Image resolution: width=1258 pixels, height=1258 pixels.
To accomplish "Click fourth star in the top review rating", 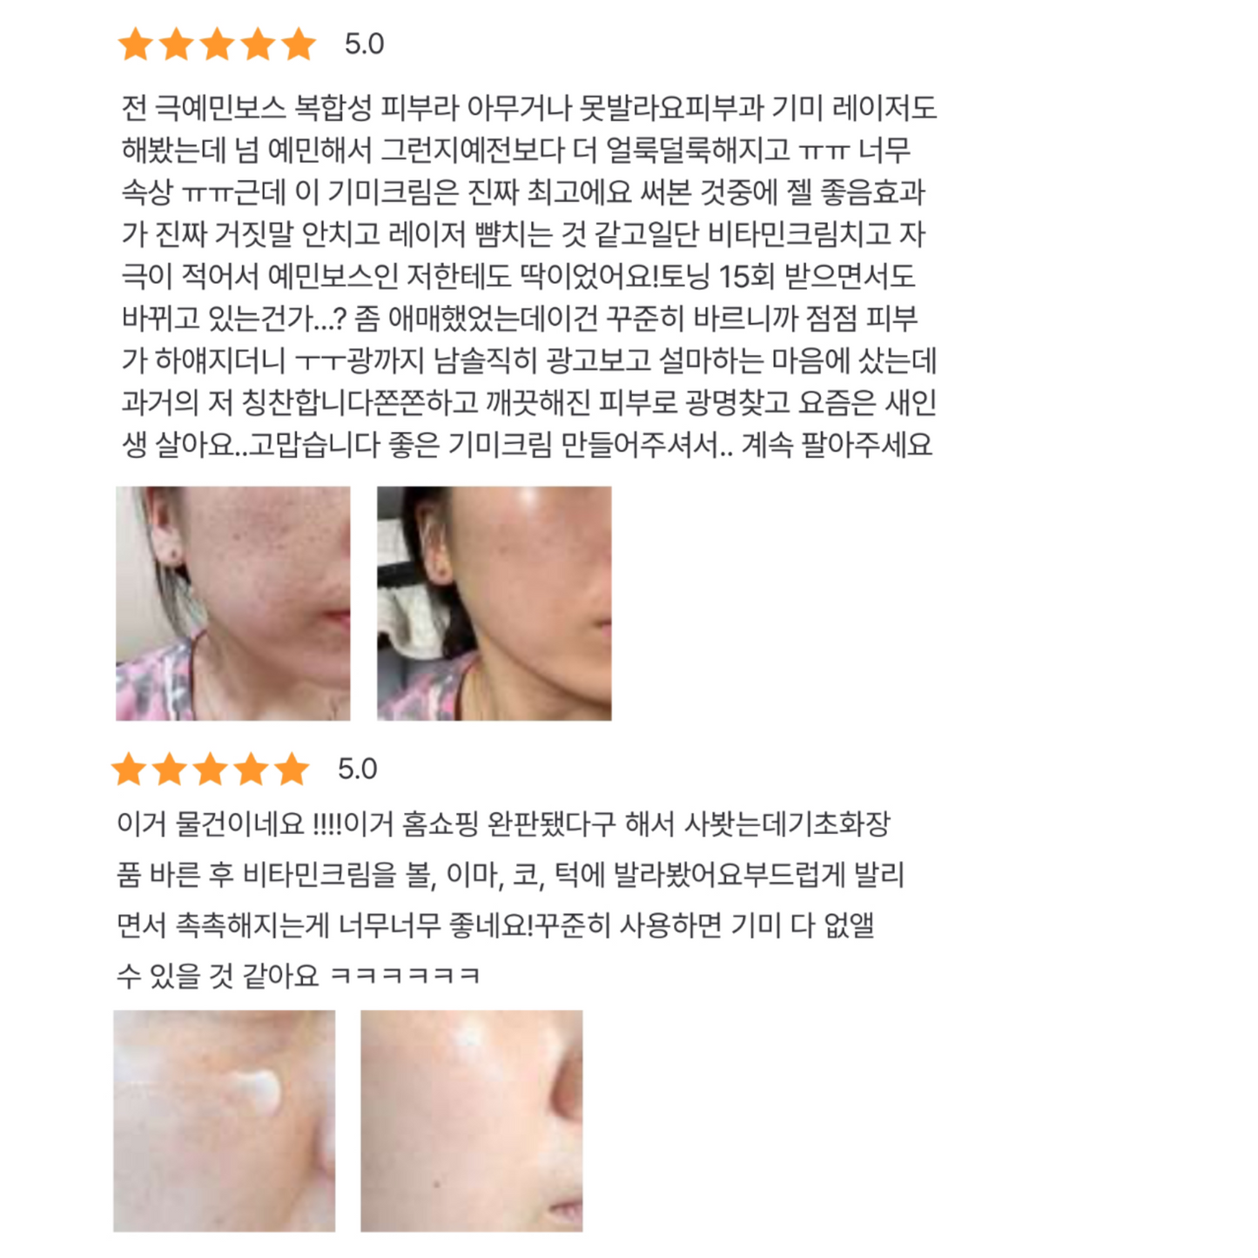I will tap(259, 44).
